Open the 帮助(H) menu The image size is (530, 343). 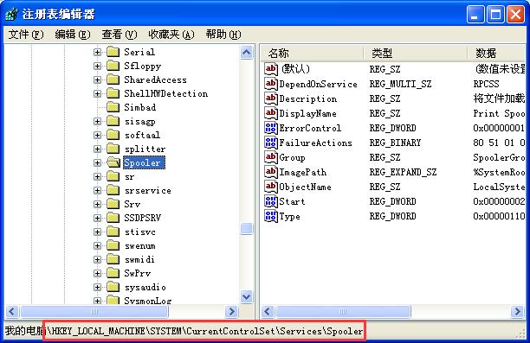[223, 35]
